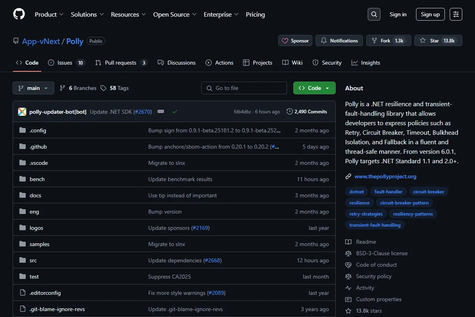
Task: Click the green commit status checkmark
Action: pyautogui.click(x=175, y=112)
